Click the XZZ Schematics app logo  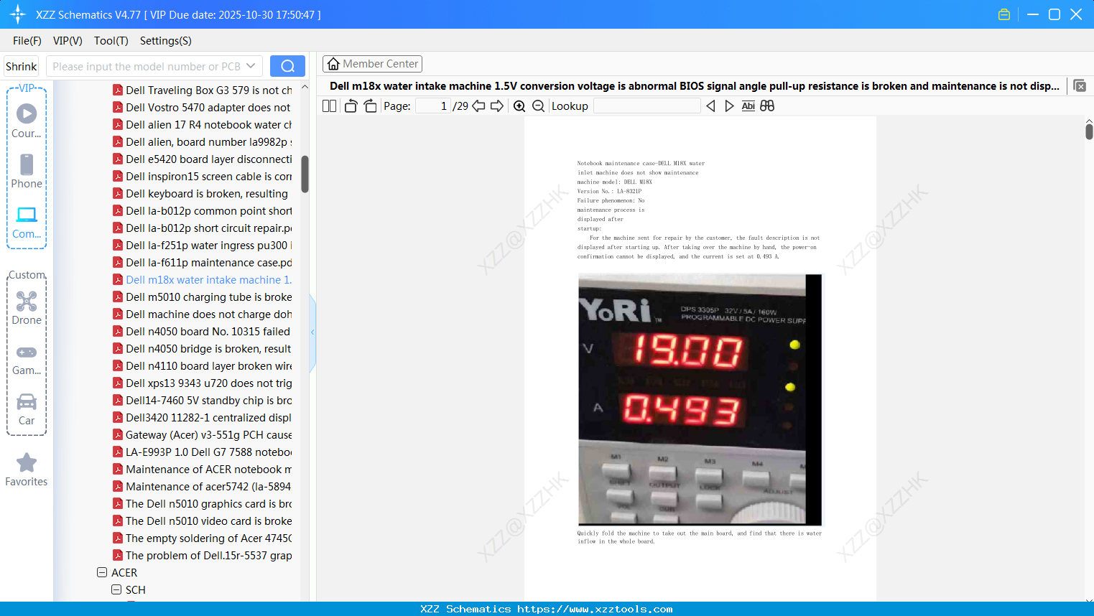point(18,14)
